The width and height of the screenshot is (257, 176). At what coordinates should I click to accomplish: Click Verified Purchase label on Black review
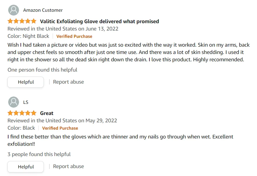click(x=60, y=128)
